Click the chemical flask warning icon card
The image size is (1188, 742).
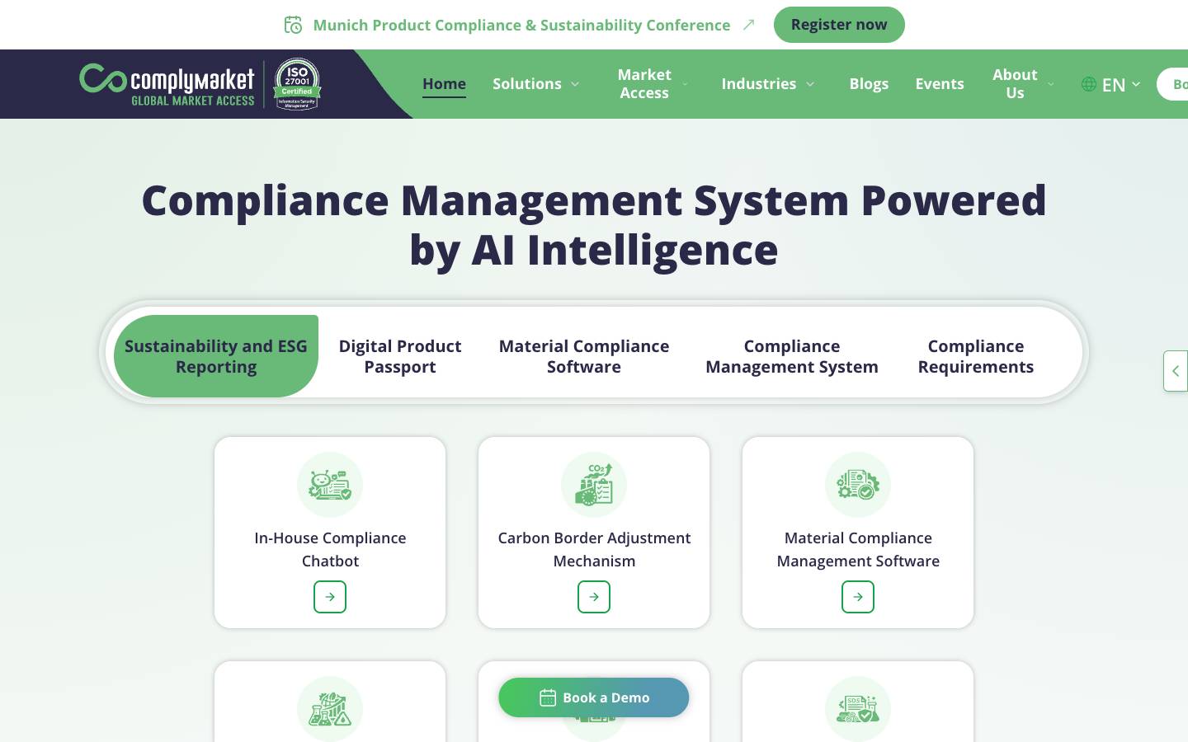point(330,708)
